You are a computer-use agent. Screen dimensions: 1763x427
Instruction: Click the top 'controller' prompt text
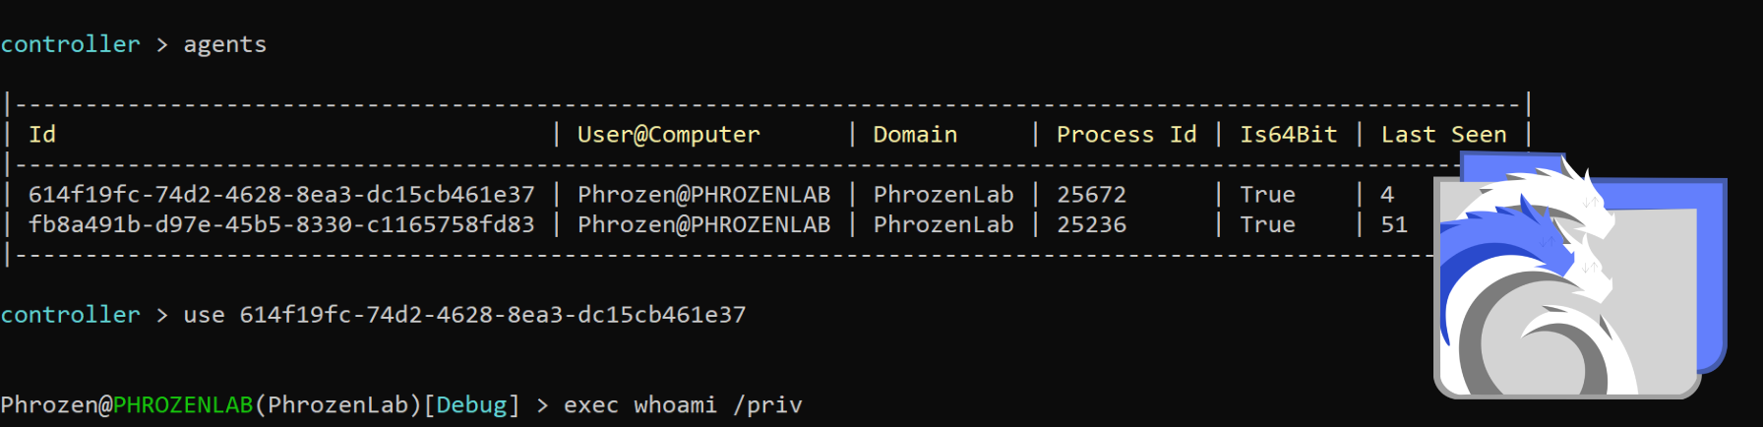(x=70, y=45)
